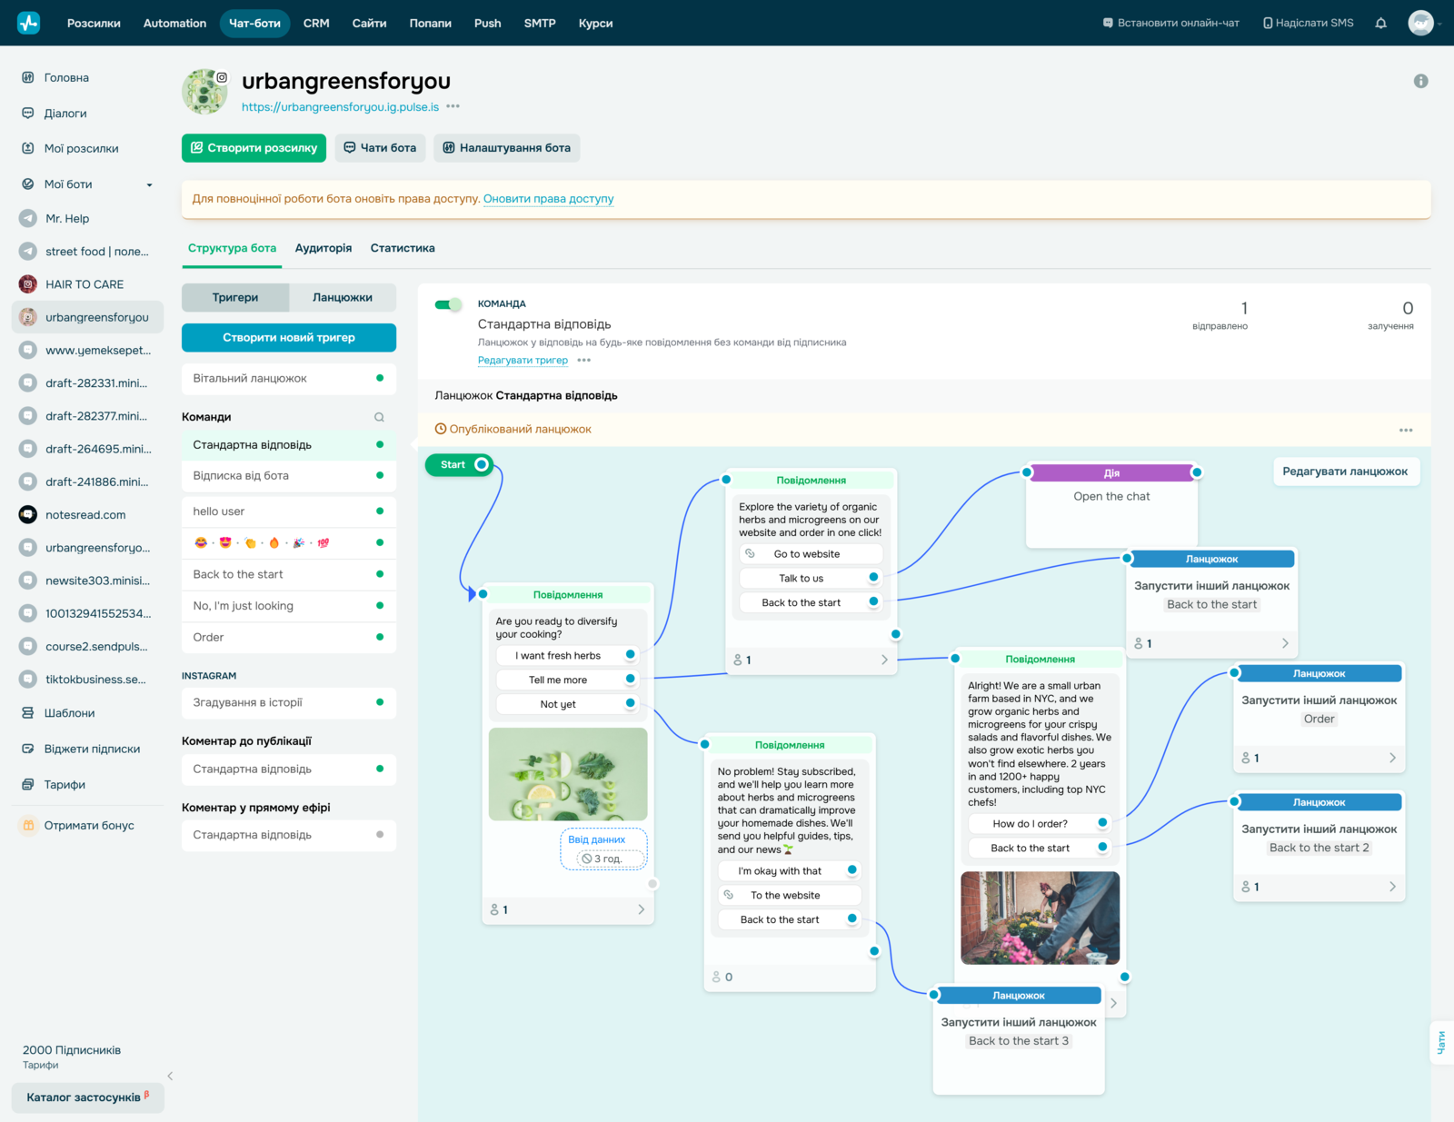Toggle the No, I'm just looking status dot
1454x1122 pixels.
pos(380,605)
